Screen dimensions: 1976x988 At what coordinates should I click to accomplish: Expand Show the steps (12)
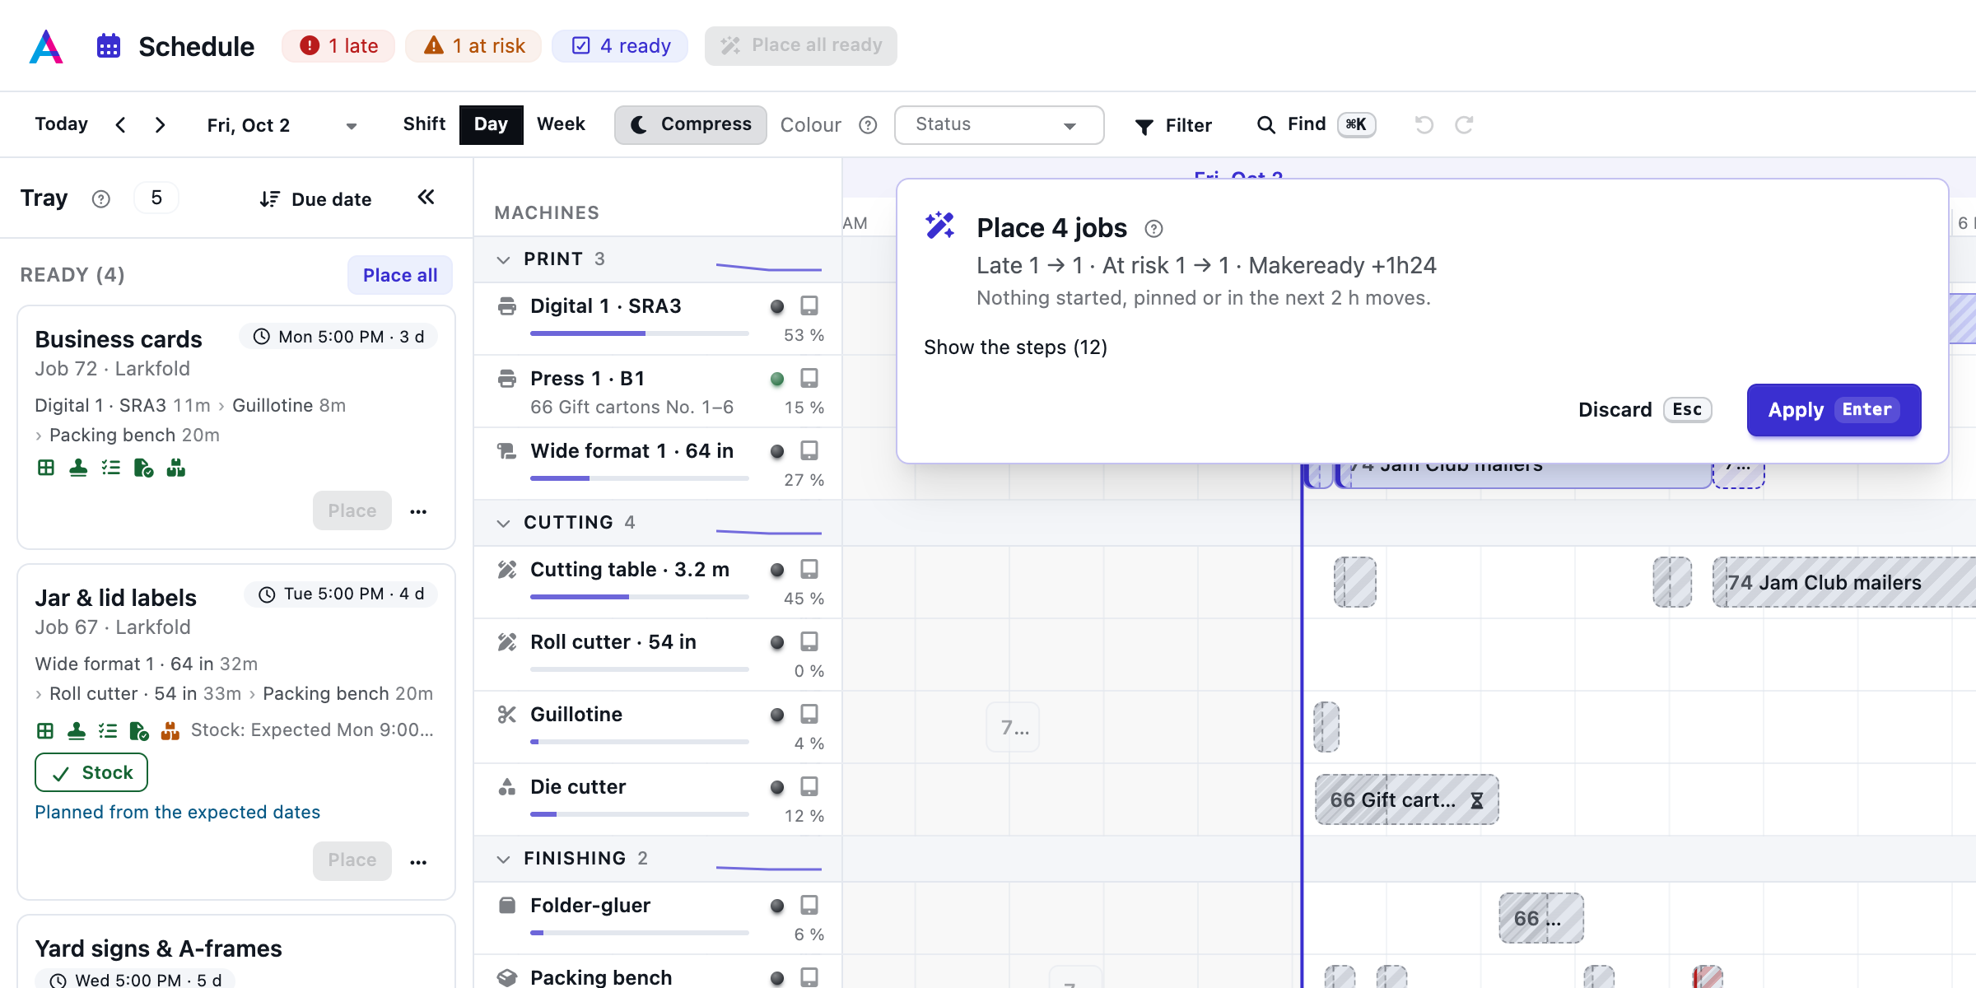pyautogui.click(x=1015, y=347)
